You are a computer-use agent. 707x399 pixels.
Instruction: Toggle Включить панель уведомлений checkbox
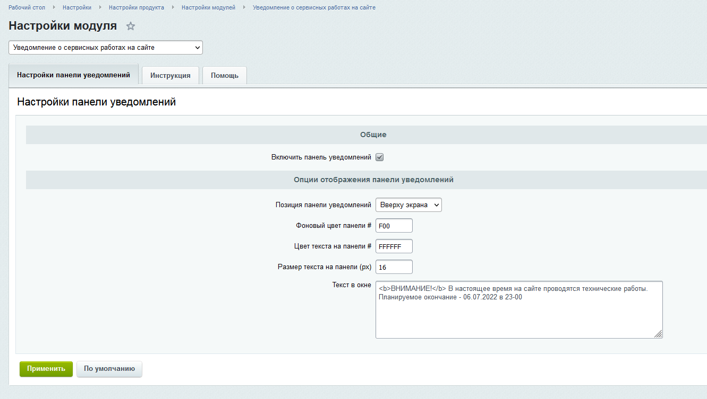pos(380,157)
